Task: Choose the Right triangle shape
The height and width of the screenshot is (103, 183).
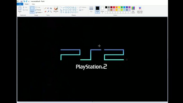Action: point(61,10)
